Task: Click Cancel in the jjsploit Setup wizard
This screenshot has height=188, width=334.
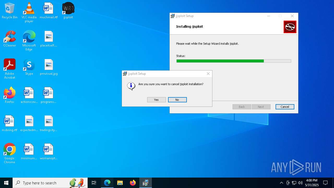Action: point(285,107)
